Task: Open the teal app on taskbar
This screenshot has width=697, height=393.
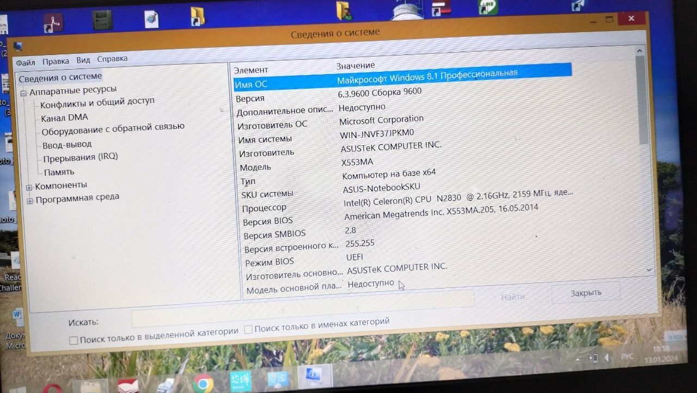Action: [240, 381]
